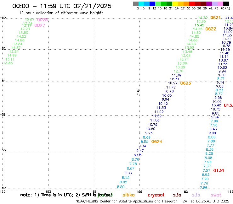This screenshot has width=233, height=204.
Task: Click the wave height value 7.57
Action: click(207, 170)
